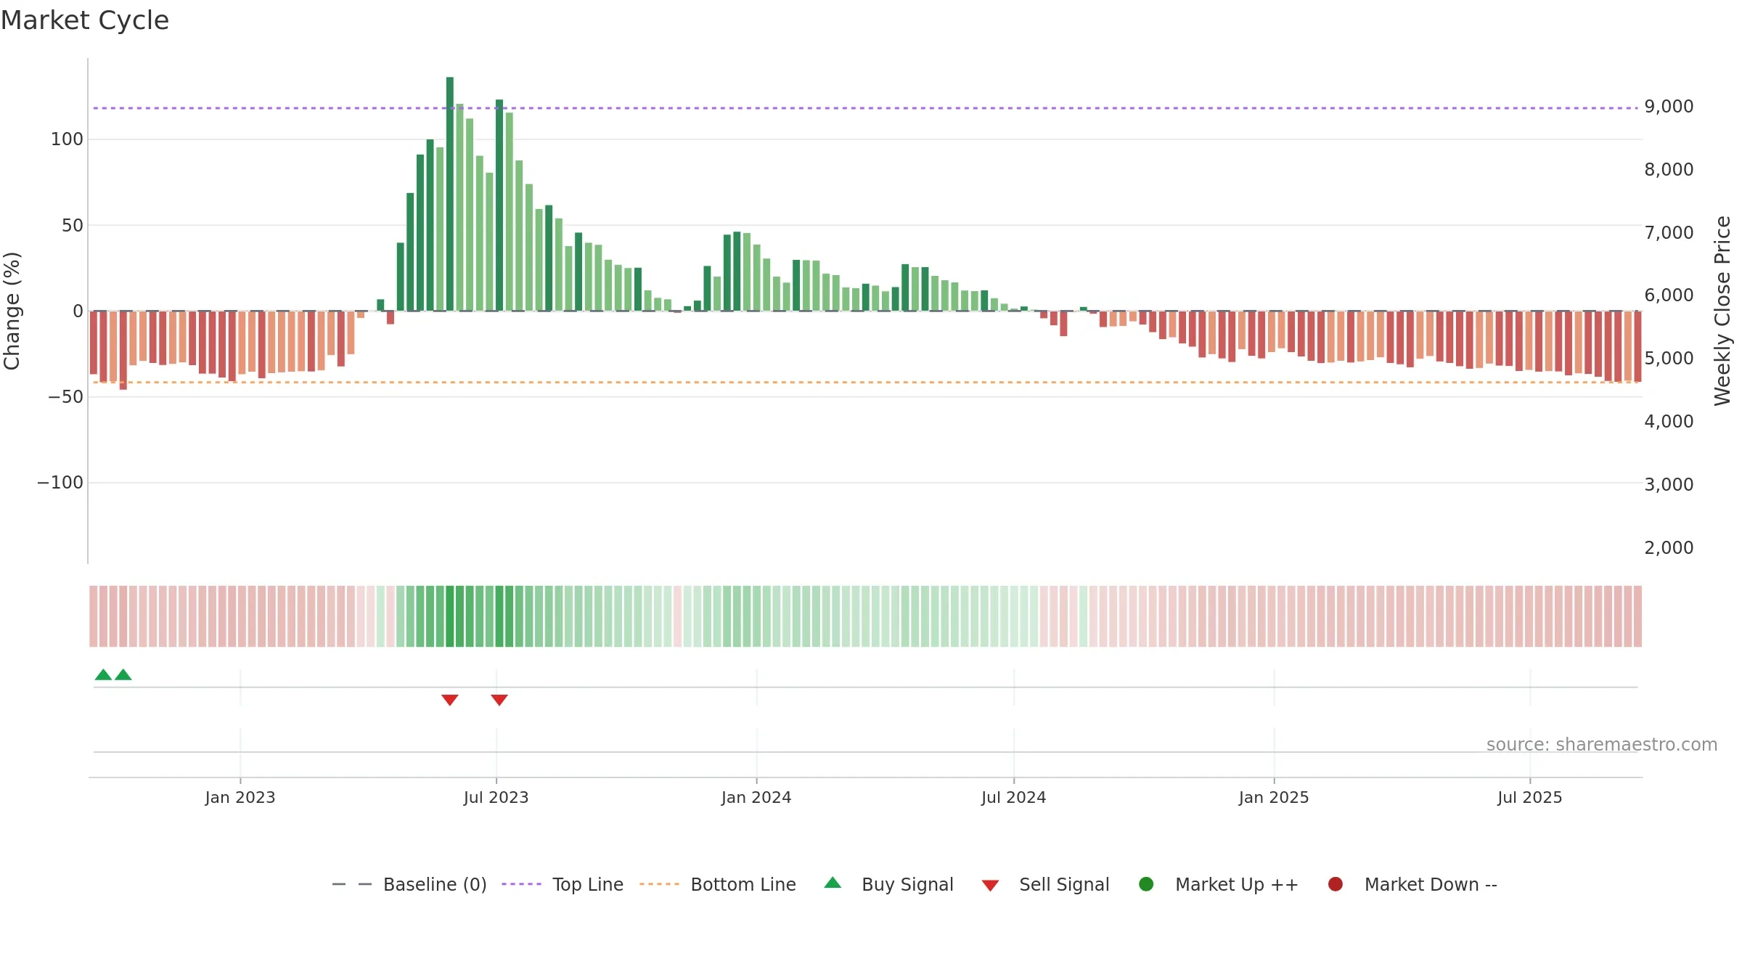This screenshot has height=980, width=1742.
Task: Click the Change (%) axis title
Action: pyautogui.click(x=12, y=311)
